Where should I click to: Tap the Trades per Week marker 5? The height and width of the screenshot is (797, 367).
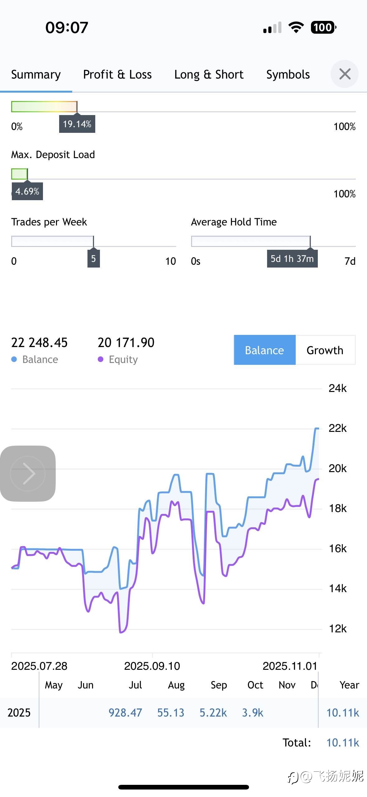click(x=93, y=259)
